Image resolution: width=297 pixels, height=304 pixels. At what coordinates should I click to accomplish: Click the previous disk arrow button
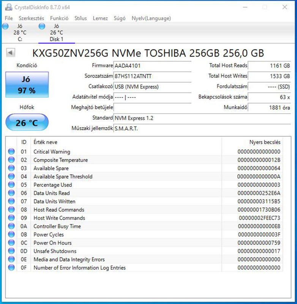[11, 52]
